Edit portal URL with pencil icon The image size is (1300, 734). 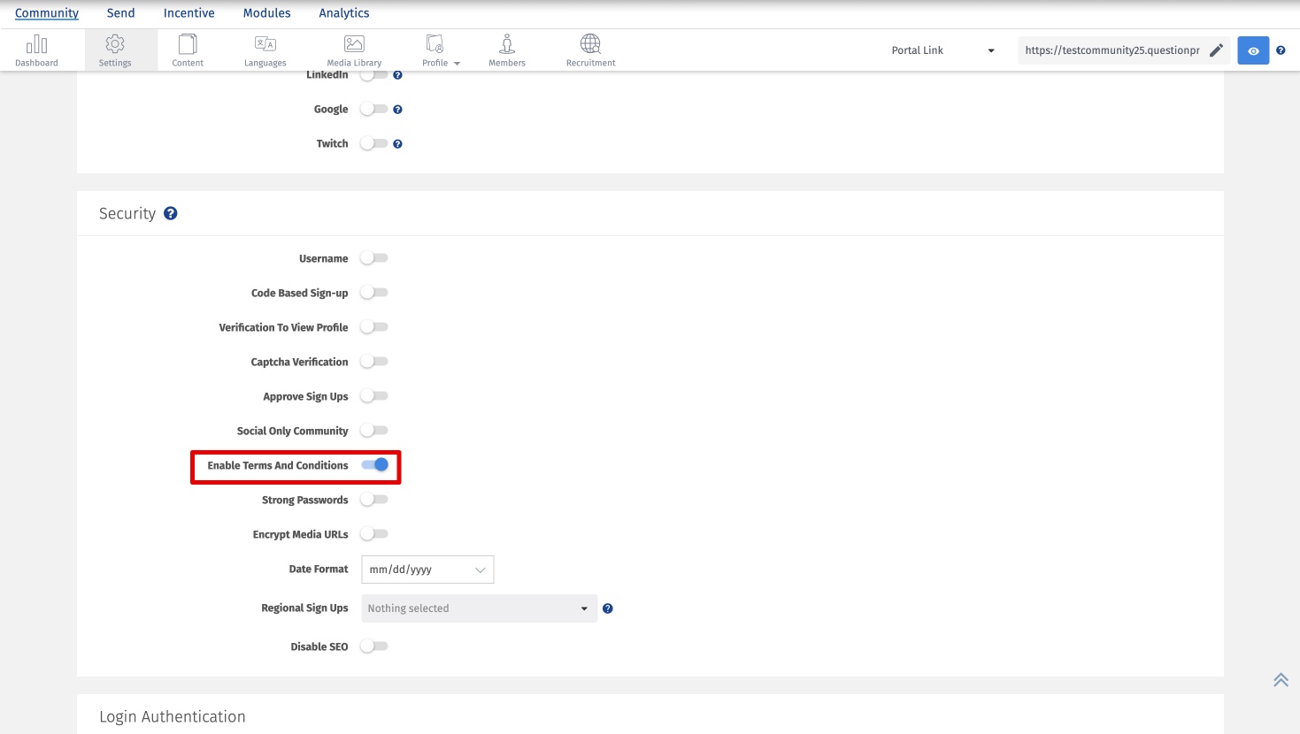1217,50
